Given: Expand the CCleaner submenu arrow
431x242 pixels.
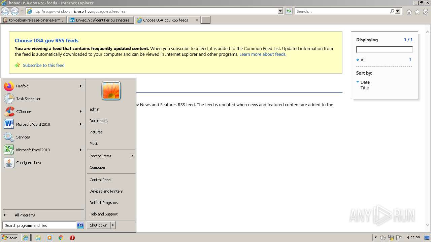Looking at the screenshot, I should pos(81,112).
